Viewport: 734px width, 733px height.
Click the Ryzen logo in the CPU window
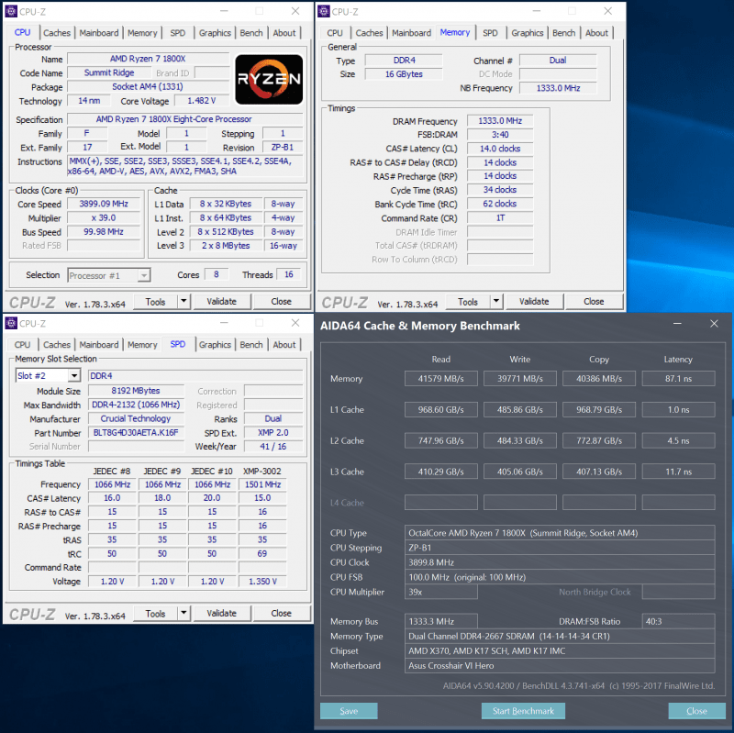(x=268, y=79)
